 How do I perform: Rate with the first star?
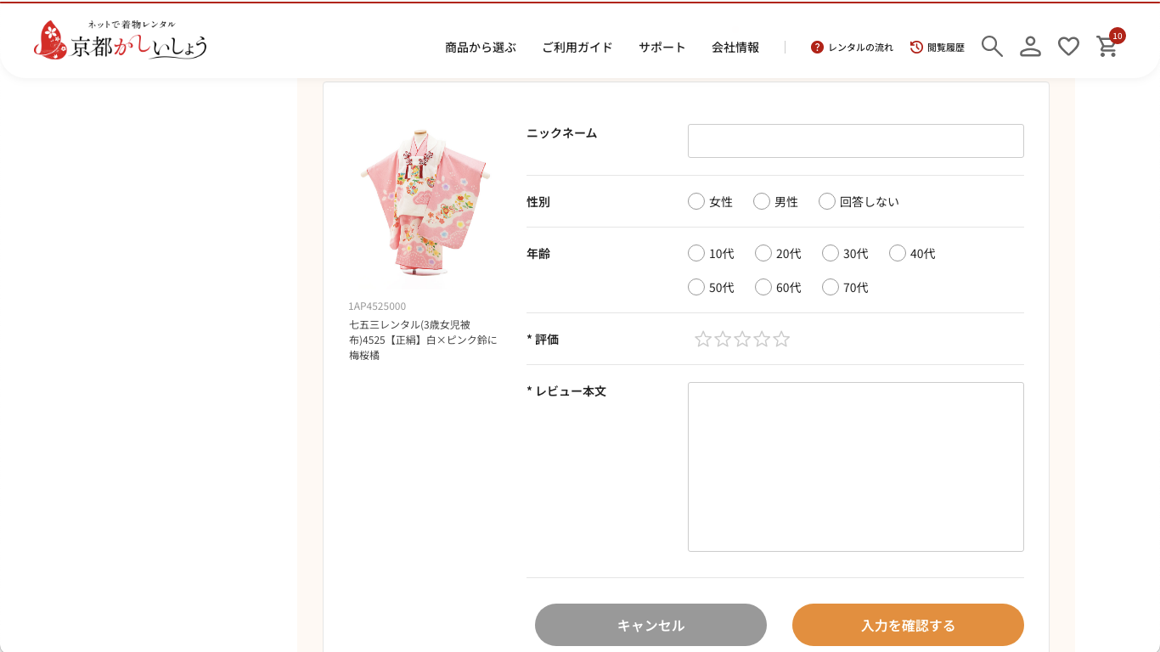703,340
